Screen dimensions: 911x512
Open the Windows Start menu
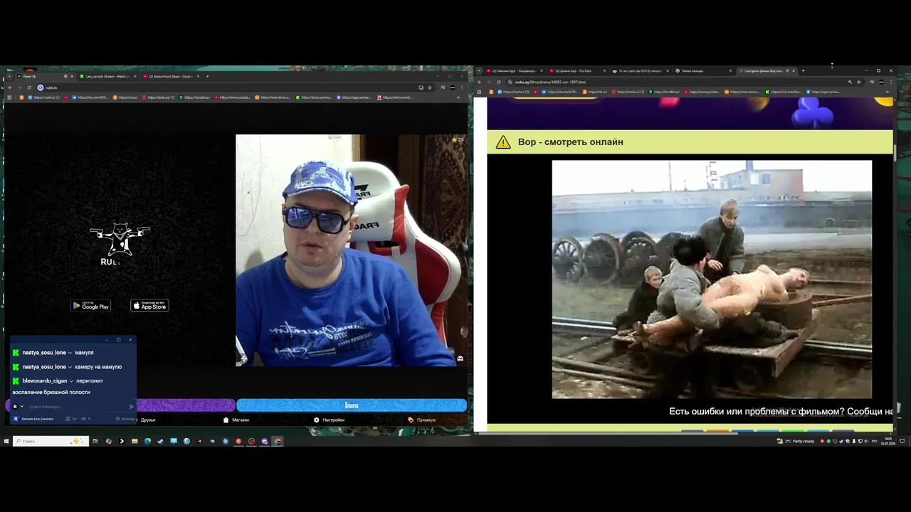6,441
